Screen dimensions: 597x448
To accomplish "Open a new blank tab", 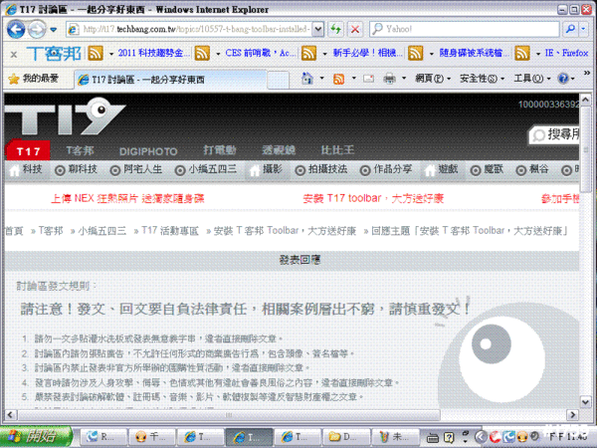I will click(278, 80).
